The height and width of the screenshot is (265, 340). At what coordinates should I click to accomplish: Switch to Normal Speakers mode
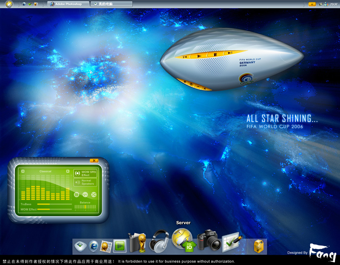(85, 182)
